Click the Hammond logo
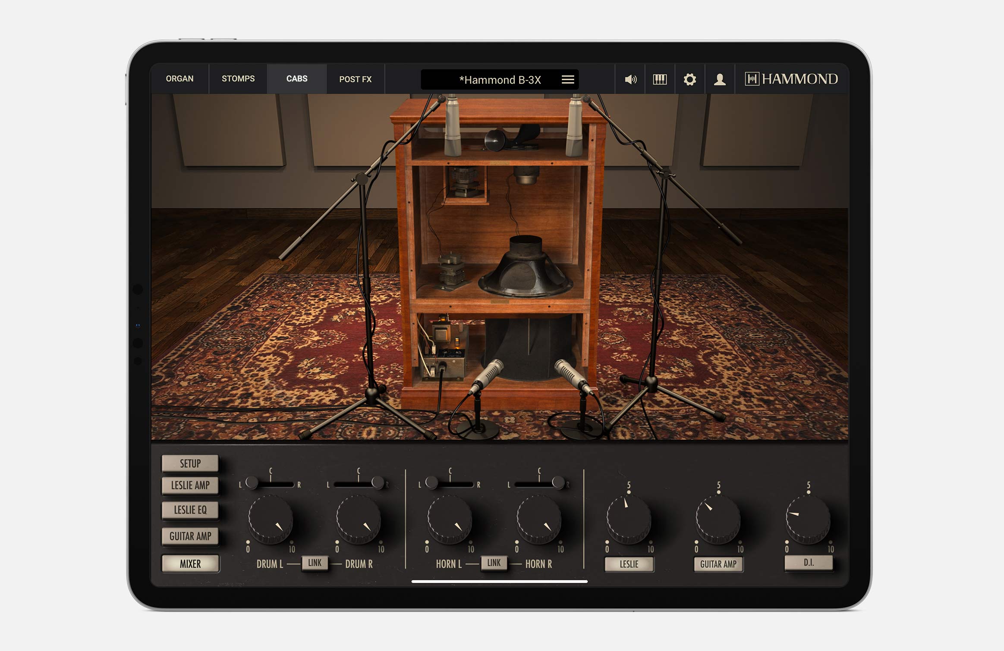The width and height of the screenshot is (1004, 651). pyautogui.click(x=791, y=79)
